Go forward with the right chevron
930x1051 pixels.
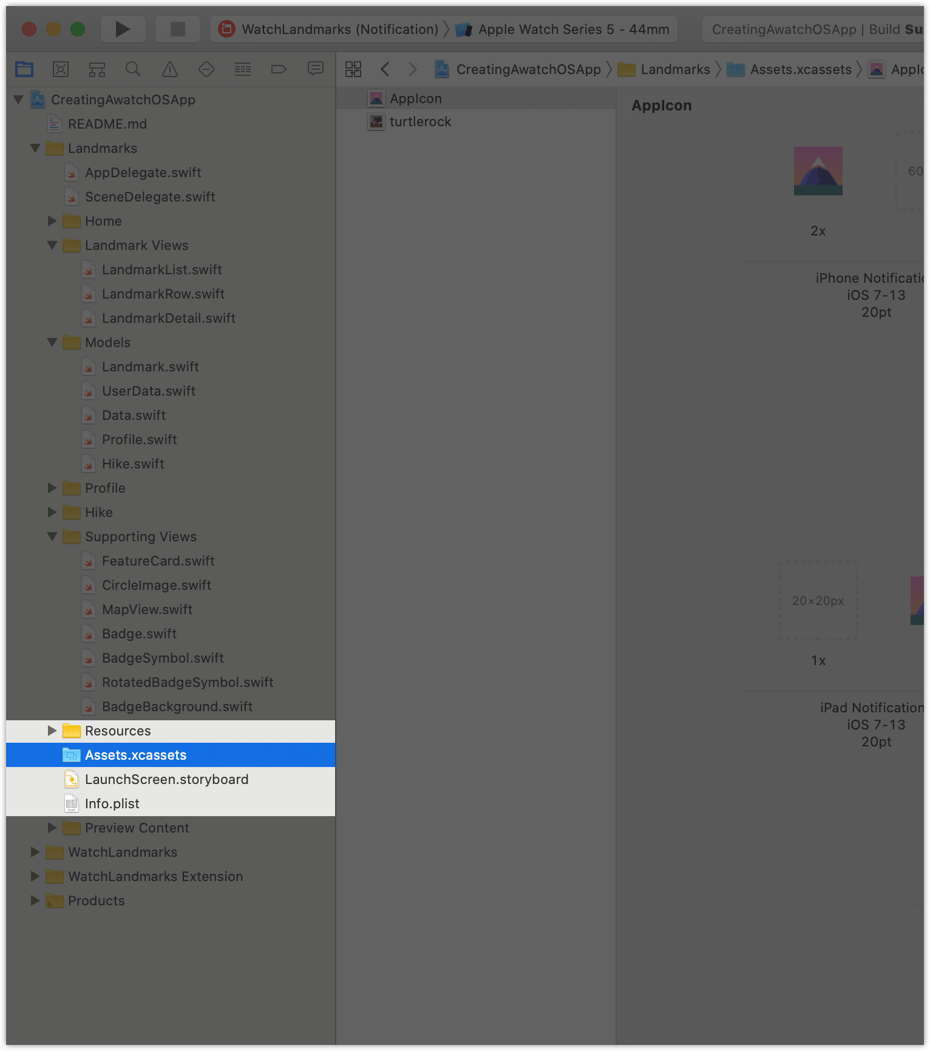click(413, 69)
